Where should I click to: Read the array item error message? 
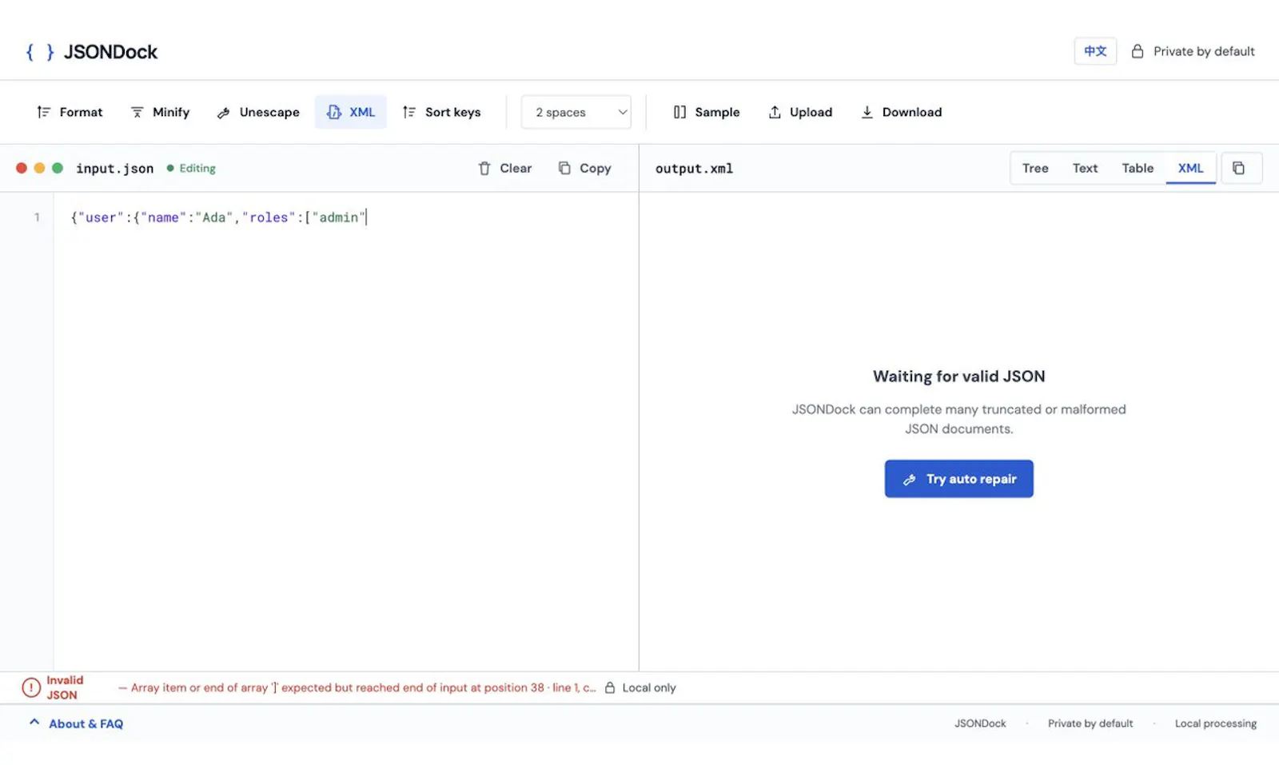(x=357, y=687)
